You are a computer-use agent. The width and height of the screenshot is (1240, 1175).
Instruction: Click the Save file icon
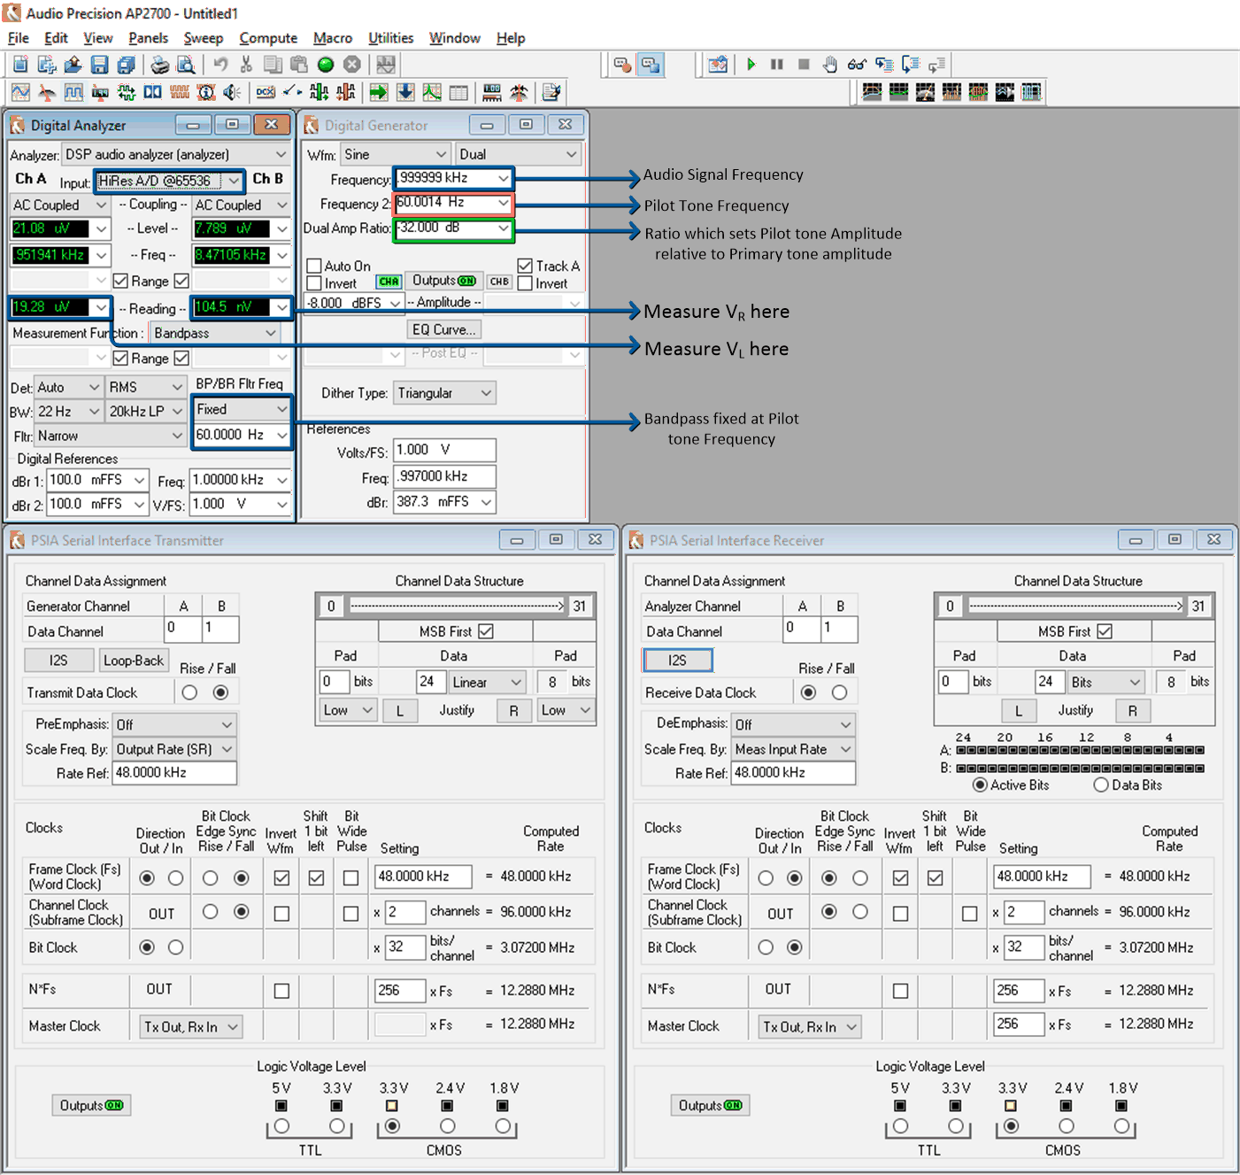[98, 64]
